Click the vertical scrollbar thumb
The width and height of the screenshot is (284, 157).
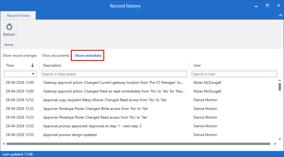click(x=280, y=87)
